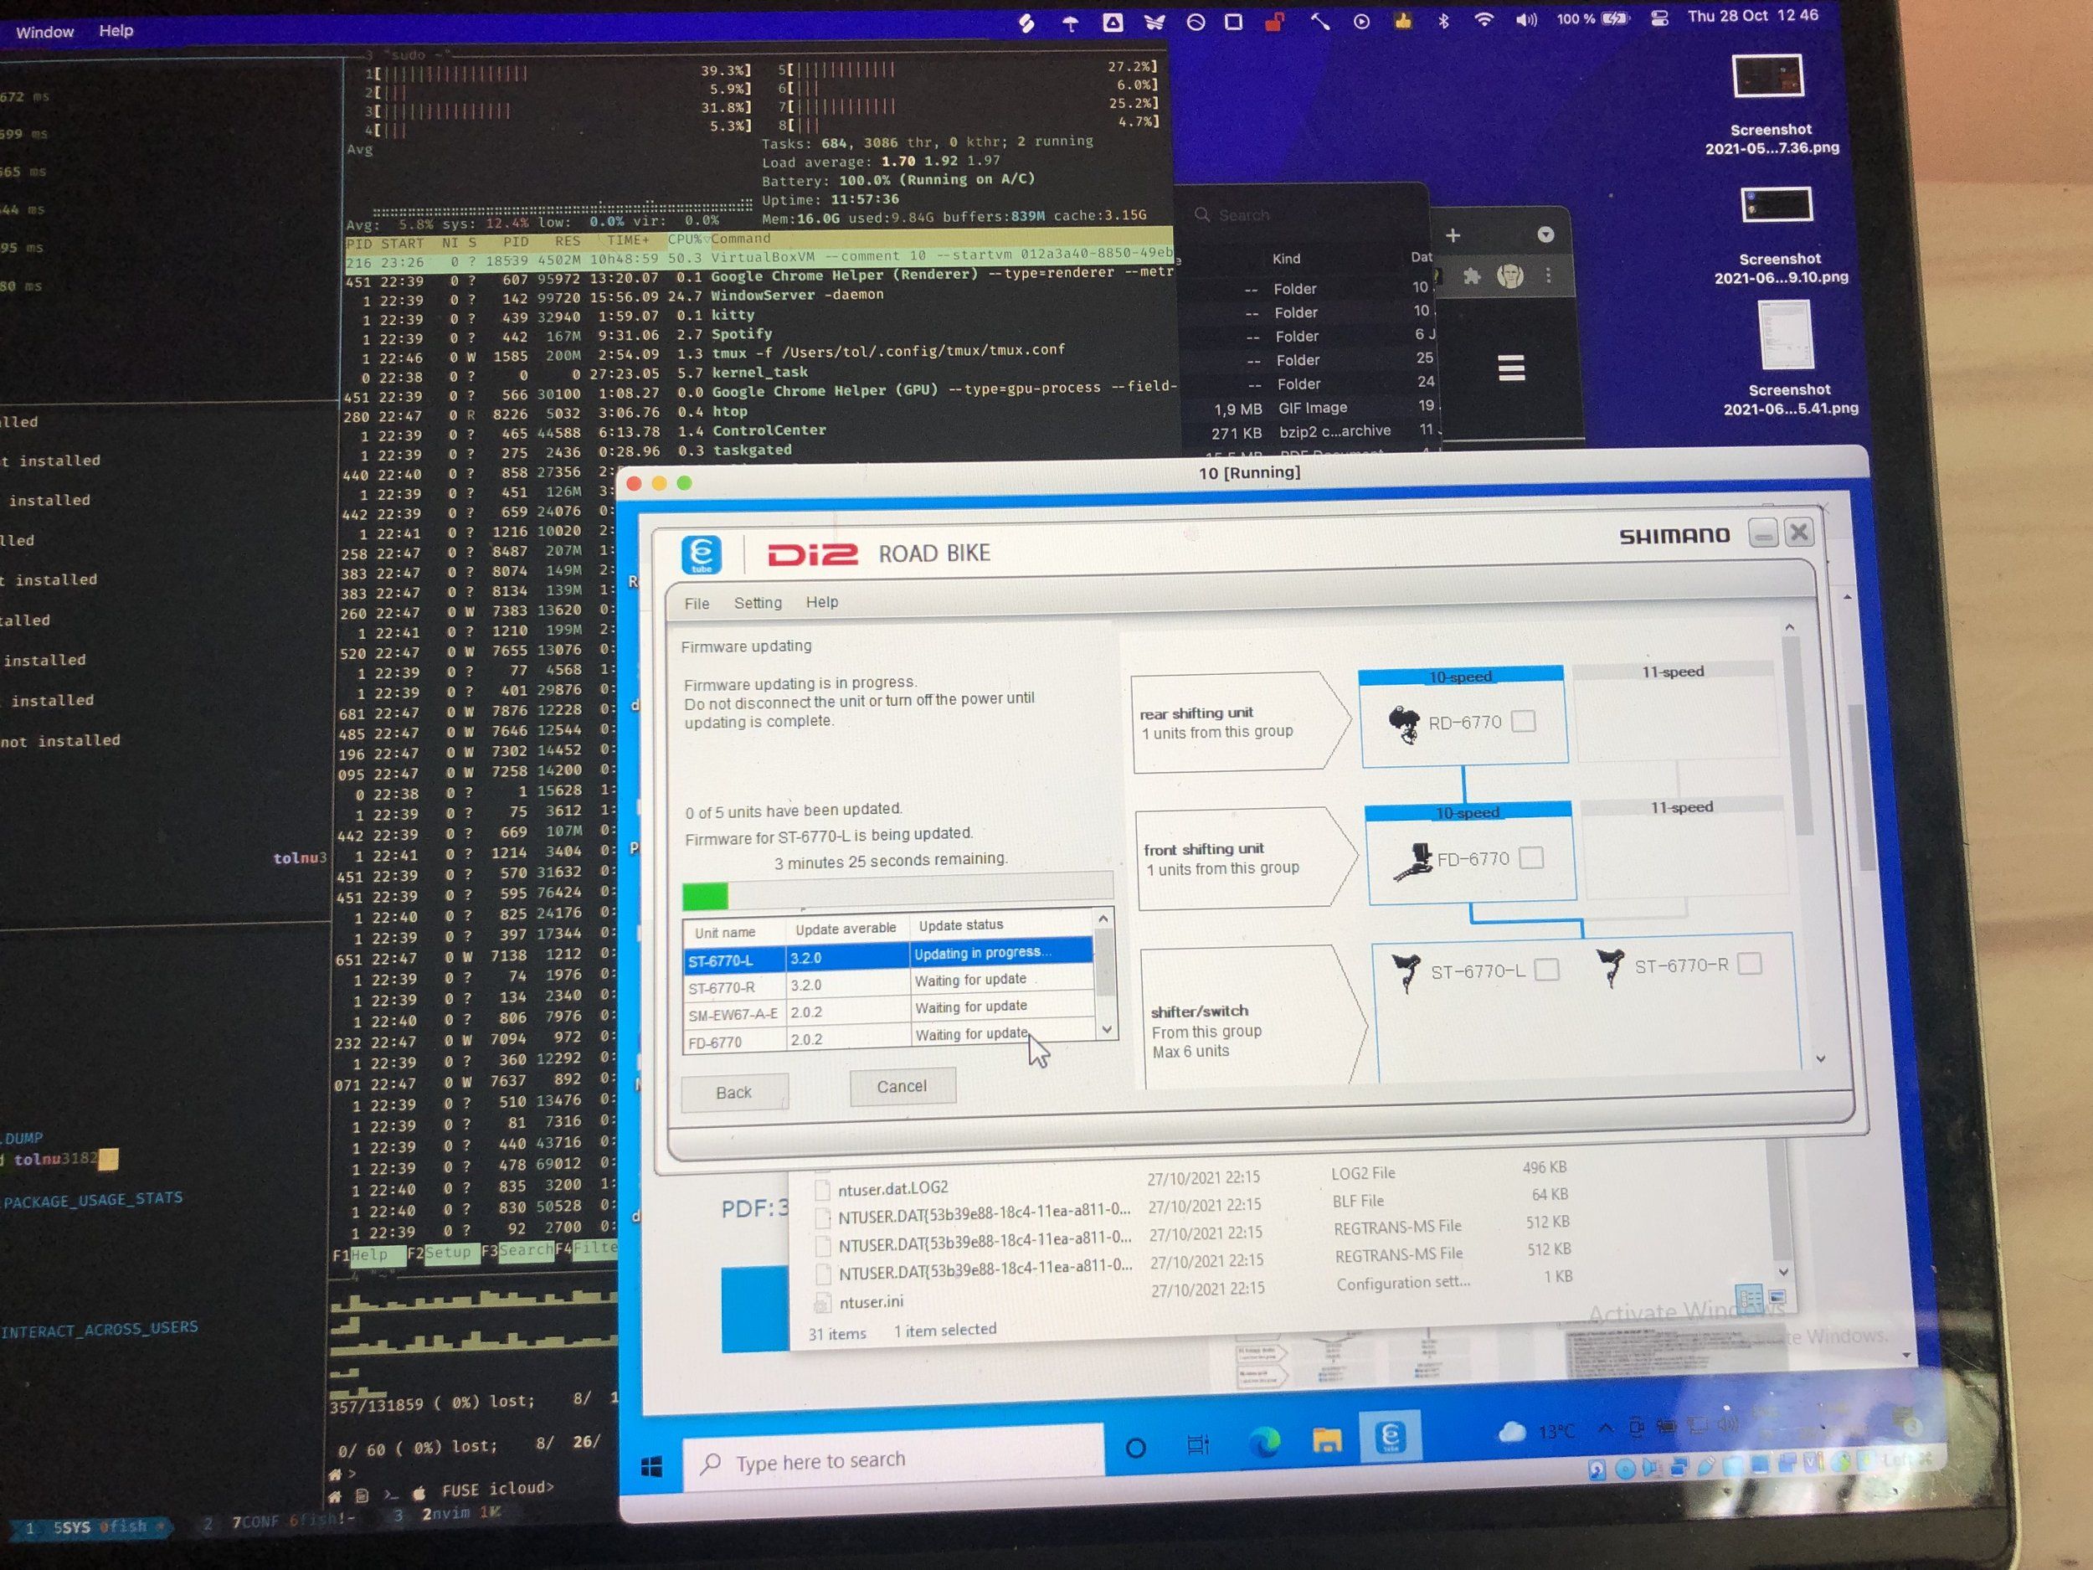Show hidden icons chevron in Windows tray
This screenshot has height=1570, width=2093.
click(x=1606, y=1429)
